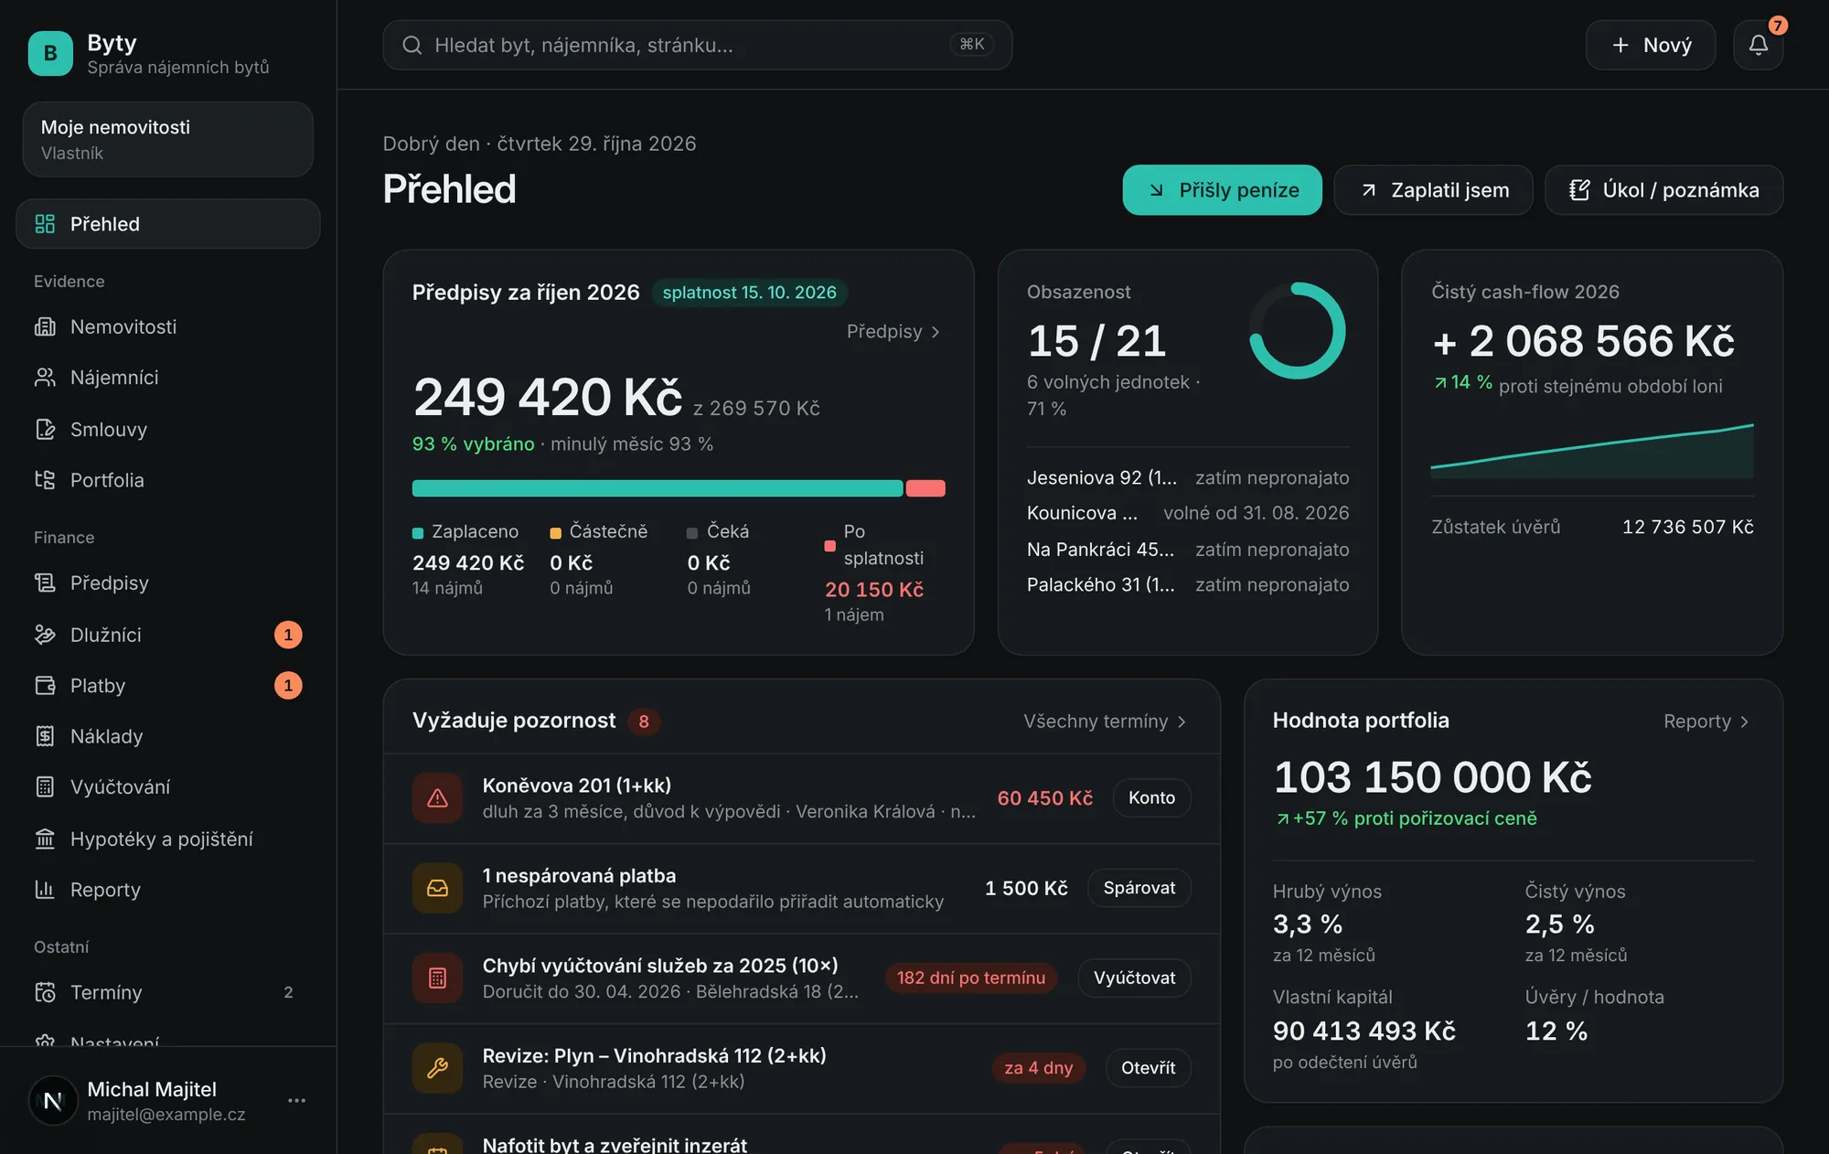Click the Jeseniova 92 vacant unit row

(1188, 477)
